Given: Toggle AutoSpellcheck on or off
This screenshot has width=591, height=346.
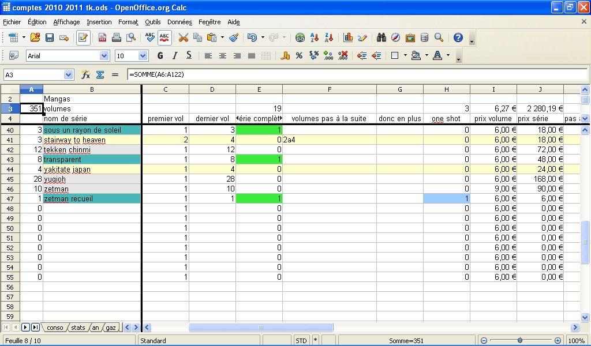Looking at the screenshot, I should [x=164, y=37].
